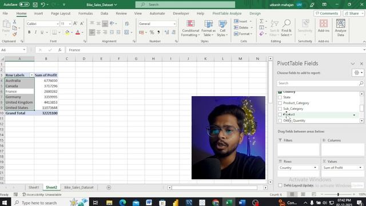
Task: Click the Insert Function fx icon
Action: (60, 50)
